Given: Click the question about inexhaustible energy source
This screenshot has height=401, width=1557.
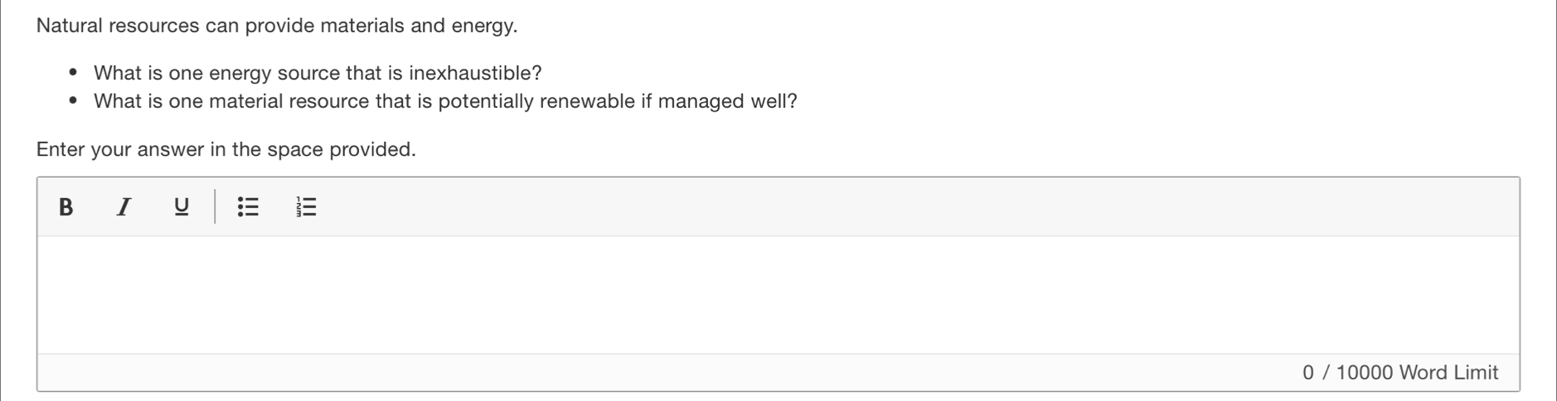Looking at the screenshot, I should coord(318,73).
